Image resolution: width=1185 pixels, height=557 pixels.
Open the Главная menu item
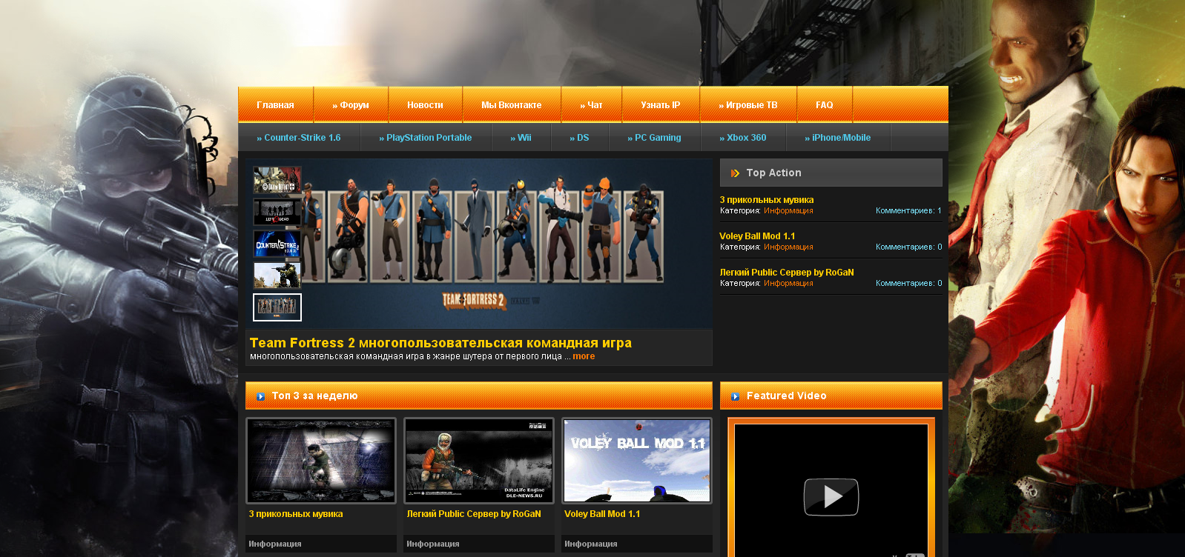pos(275,105)
